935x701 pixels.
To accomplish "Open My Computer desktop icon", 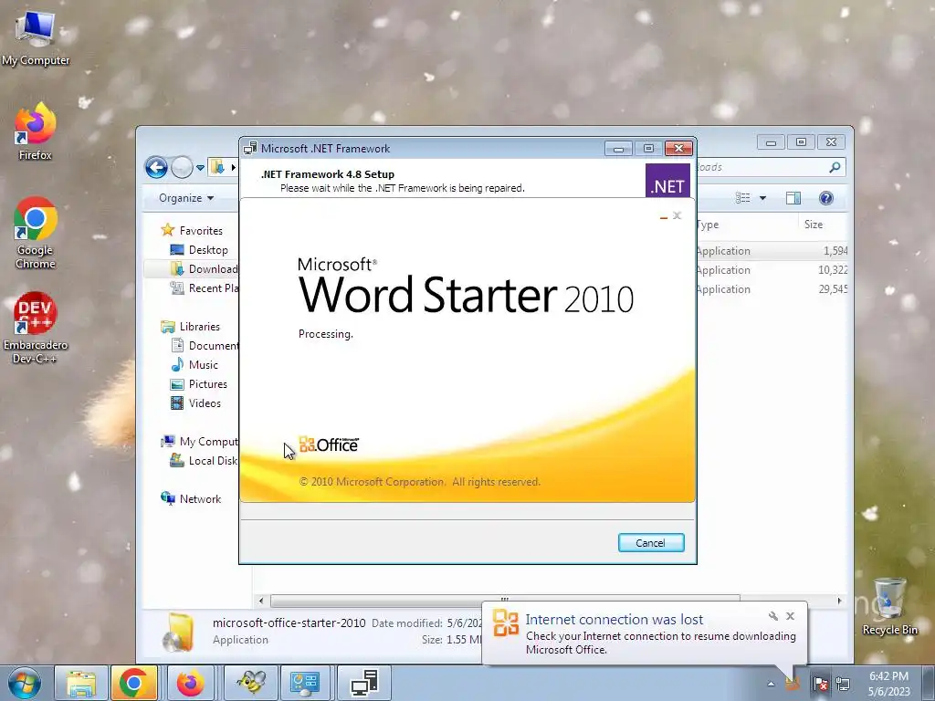I will (36, 37).
